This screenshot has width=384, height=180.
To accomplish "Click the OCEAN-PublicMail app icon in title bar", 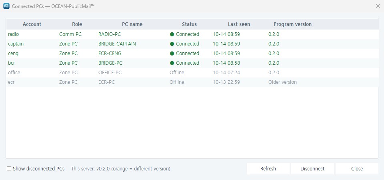I will [x=6, y=6].
